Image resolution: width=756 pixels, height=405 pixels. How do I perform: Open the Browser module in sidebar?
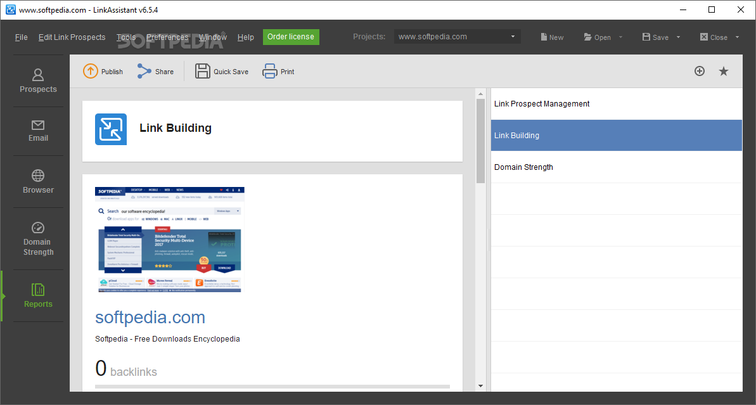(38, 182)
